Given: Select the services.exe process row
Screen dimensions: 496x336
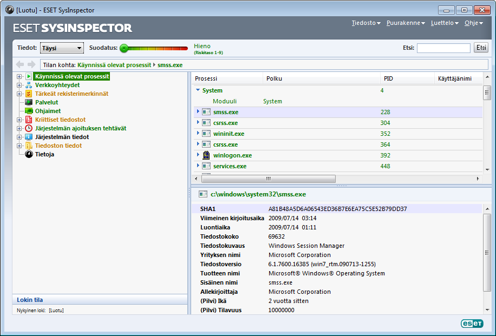Looking at the screenshot, I should point(337,166).
